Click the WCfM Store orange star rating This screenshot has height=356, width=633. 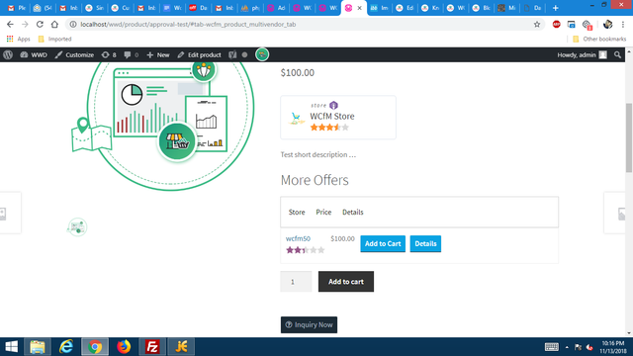point(329,128)
